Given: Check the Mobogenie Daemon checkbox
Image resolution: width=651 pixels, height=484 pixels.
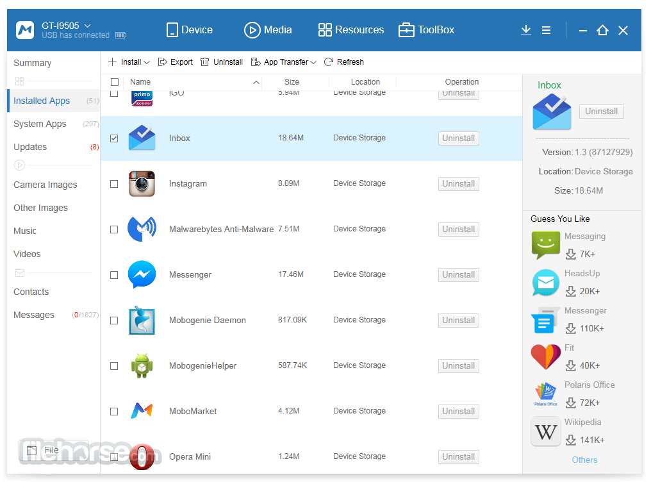Looking at the screenshot, I should 114,321.
